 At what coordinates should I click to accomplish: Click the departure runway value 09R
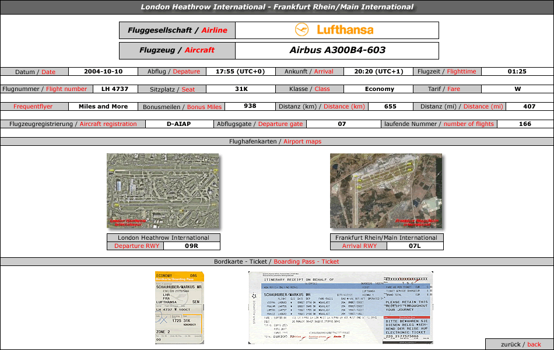click(x=191, y=246)
